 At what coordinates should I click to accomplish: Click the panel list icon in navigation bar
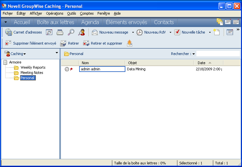coord(228,22)
